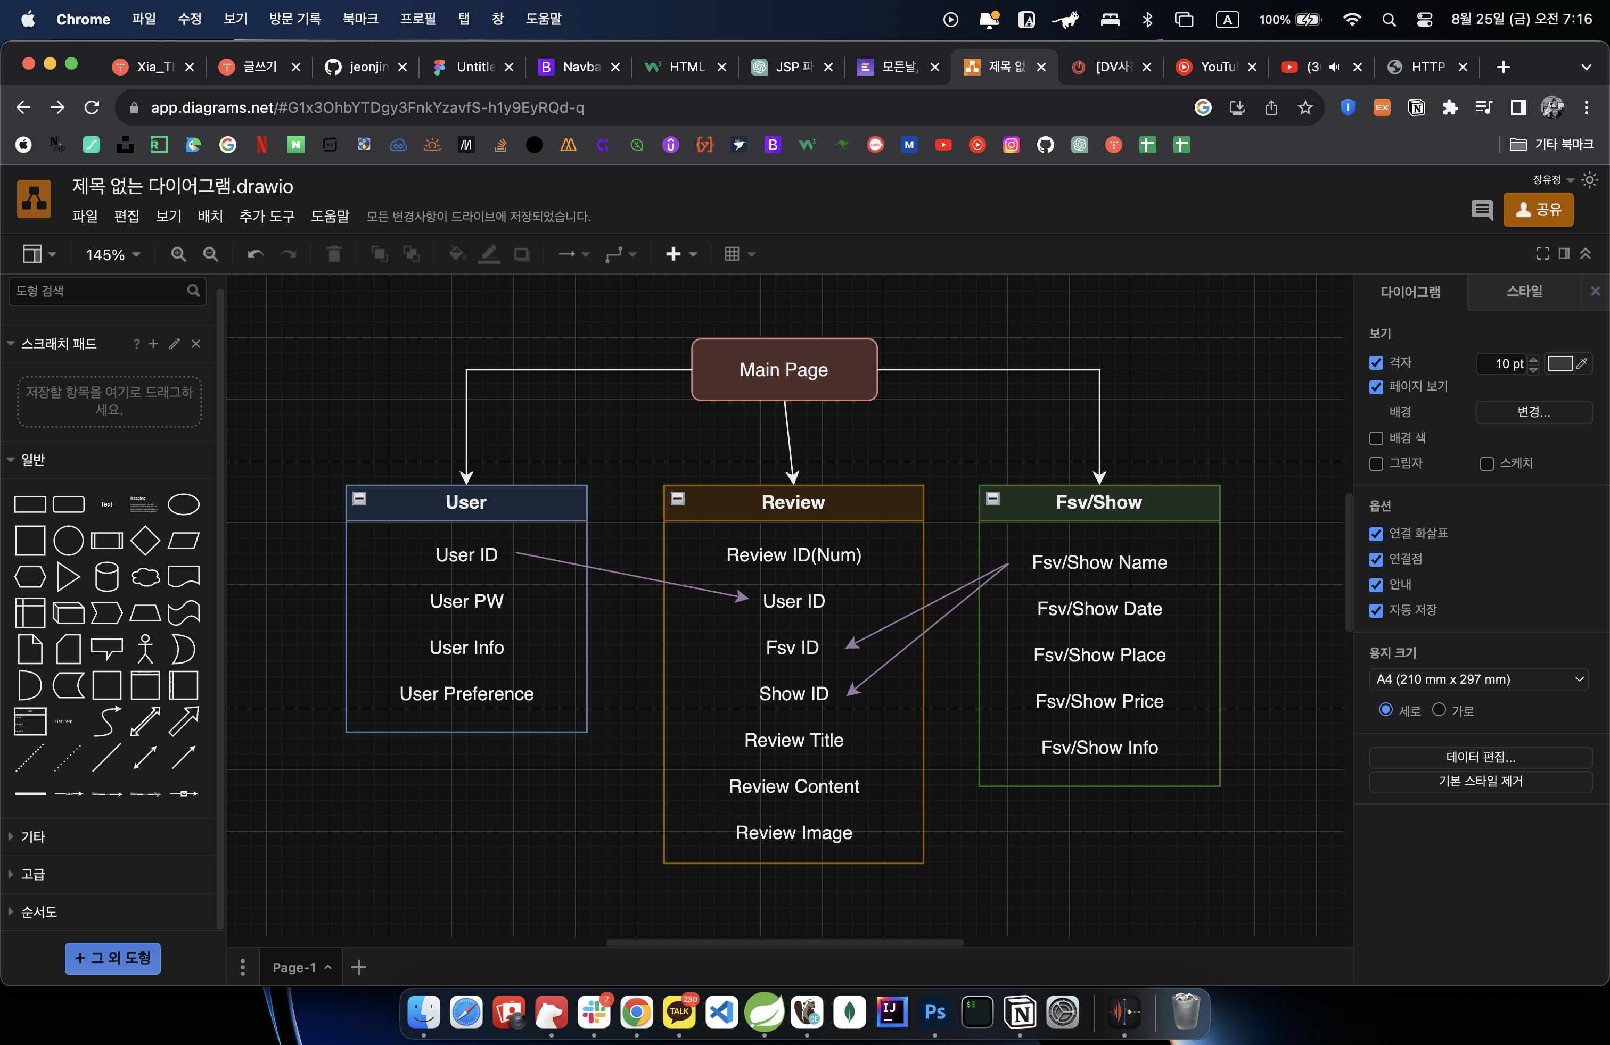Click the zoom in magnifier icon
This screenshot has height=1045, width=1610.
point(178,254)
